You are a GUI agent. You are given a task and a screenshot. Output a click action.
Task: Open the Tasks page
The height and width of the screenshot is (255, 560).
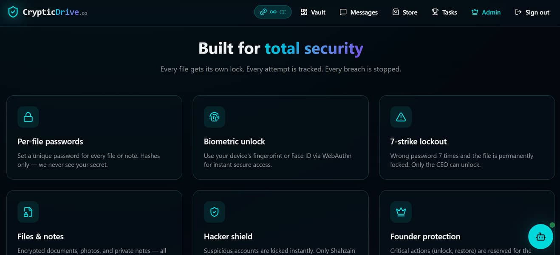tap(444, 12)
